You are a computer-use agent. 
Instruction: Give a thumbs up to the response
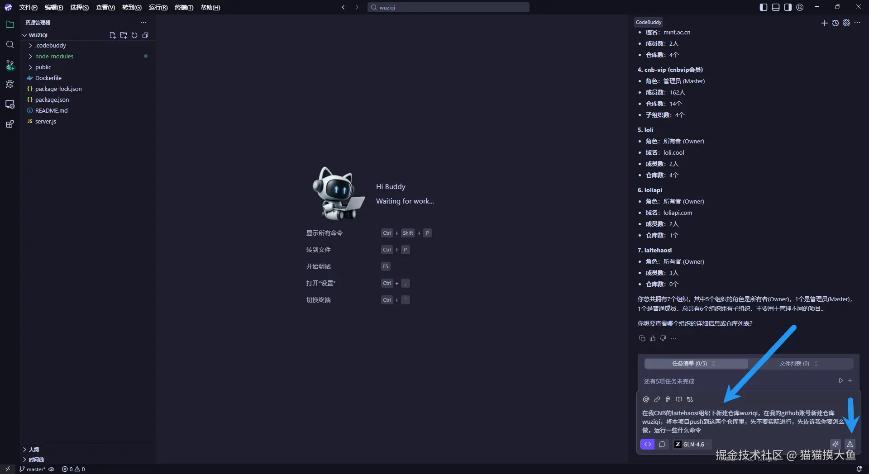click(x=652, y=338)
